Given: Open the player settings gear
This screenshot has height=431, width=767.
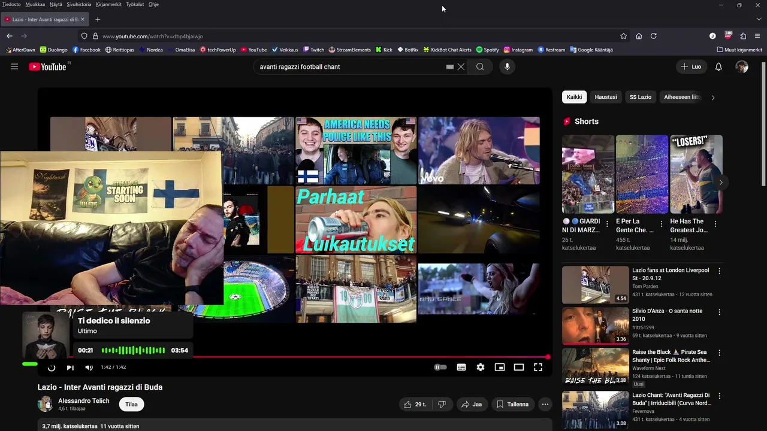Looking at the screenshot, I should [481, 367].
